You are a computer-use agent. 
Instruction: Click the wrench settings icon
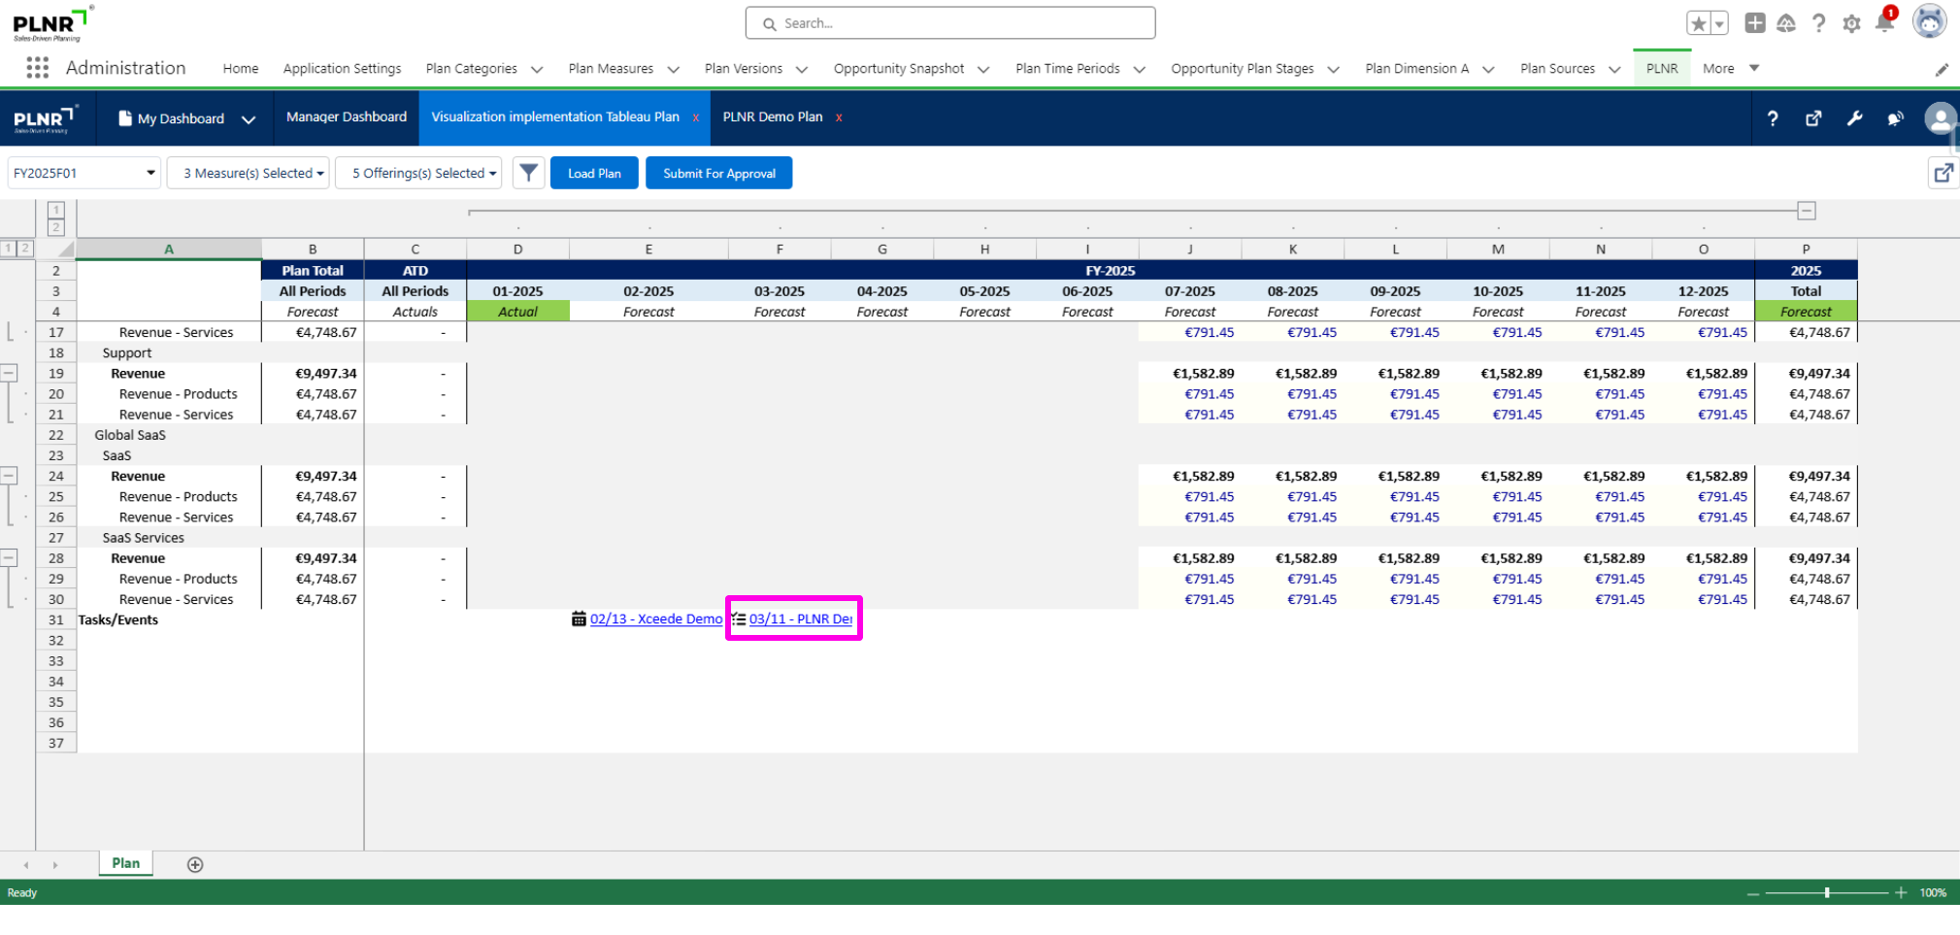pos(1854,118)
